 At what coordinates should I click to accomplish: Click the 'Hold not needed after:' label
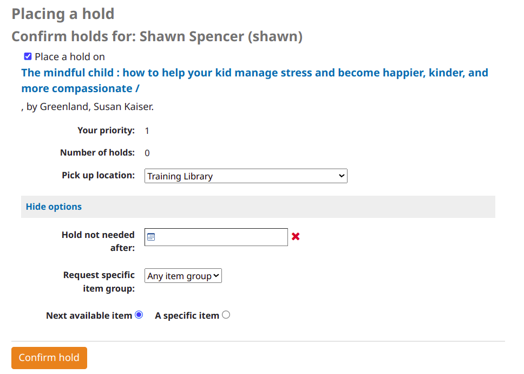tap(98, 241)
